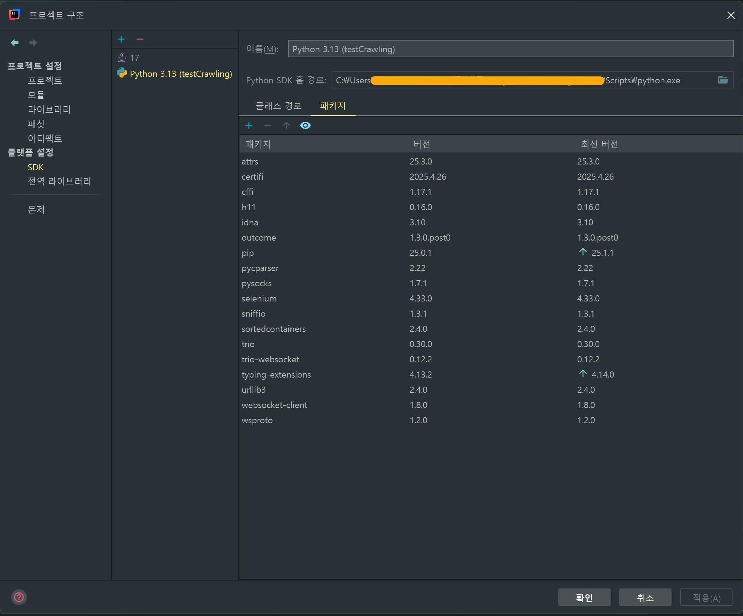Click the 취소 button
The height and width of the screenshot is (616, 743).
645,598
